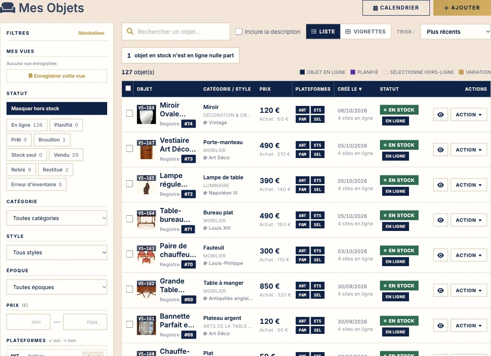View details with the eye icon for Grande Table

[x=440, y=290]
